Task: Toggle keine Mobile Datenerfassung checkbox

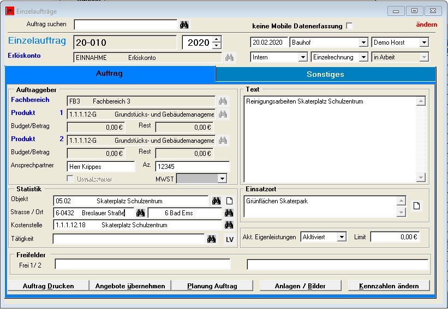Action: click(349, 26)
